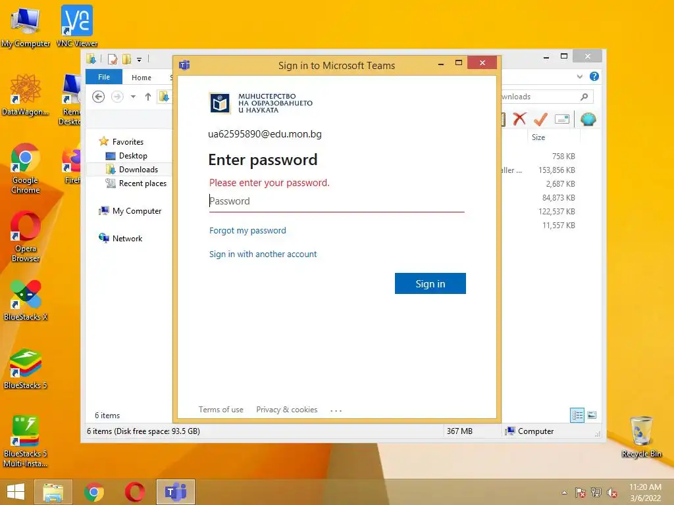Open Opera from taskbar
Viewport: 674px width, 505px height.
[x=134, y=492]
